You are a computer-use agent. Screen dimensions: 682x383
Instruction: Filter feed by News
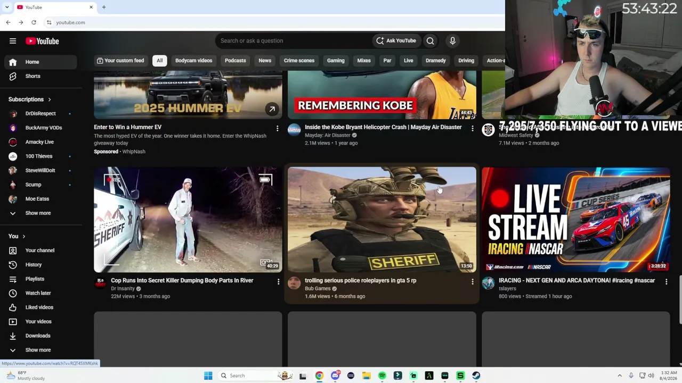(x=265, y=61)
